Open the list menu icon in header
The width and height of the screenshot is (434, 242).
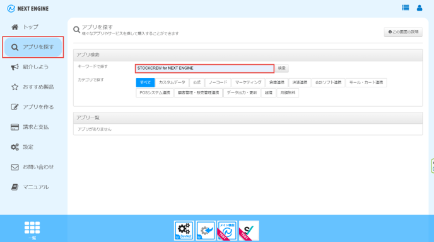point(405,8)
